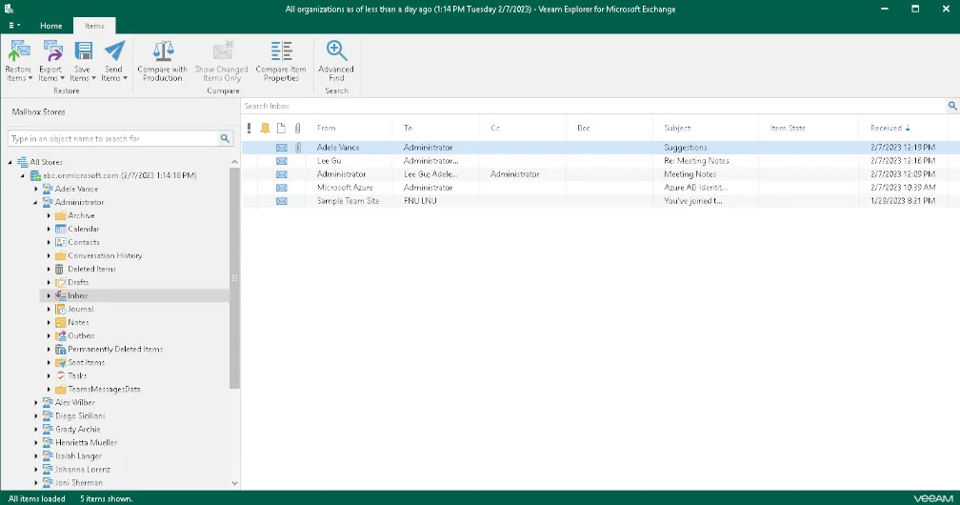
Task: Click the Restore Items ribbon icon
Action: (19, 50)
